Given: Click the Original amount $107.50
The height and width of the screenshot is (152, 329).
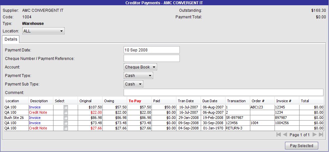Looking at the screenshot, I should [90, 107].
